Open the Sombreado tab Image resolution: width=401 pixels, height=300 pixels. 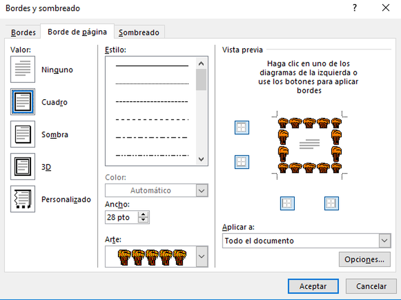(x=139, y=32)
